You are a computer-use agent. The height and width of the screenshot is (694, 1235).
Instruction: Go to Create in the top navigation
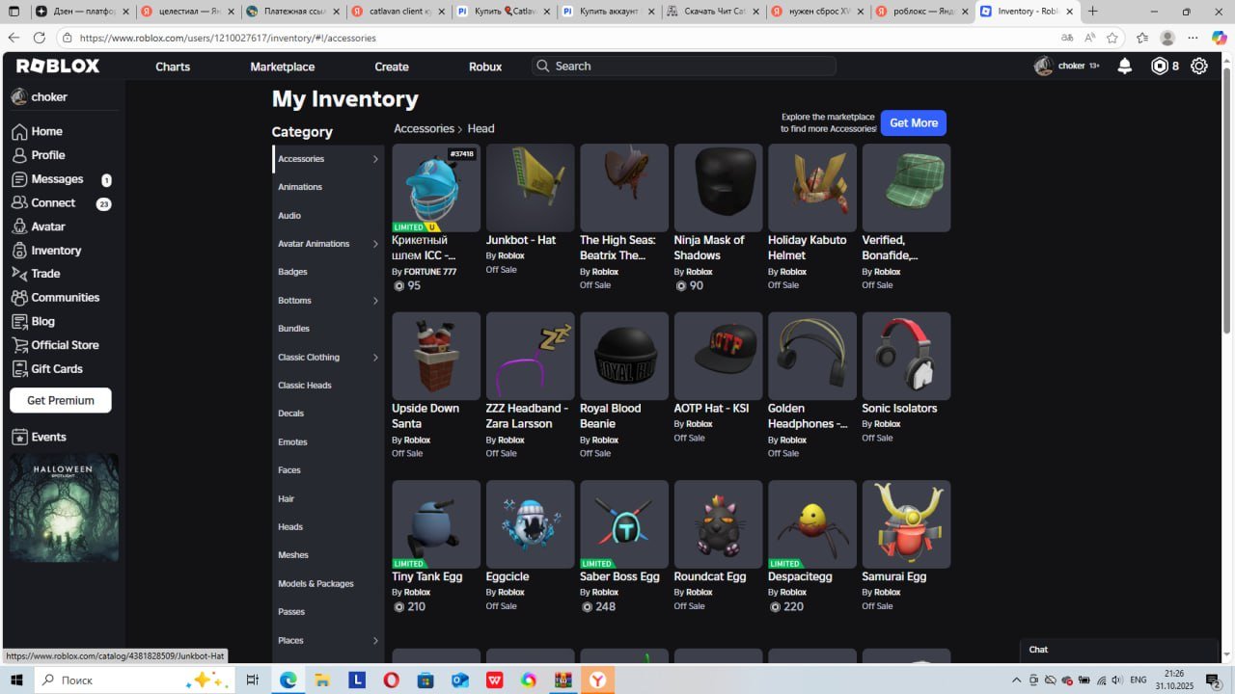392,67
